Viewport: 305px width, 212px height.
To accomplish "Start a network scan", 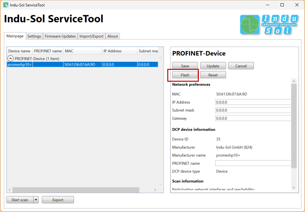I will coord(20,200).
